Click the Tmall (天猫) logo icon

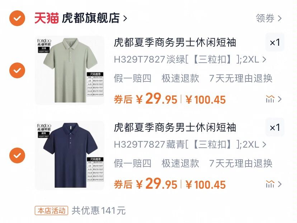point(46,18)
